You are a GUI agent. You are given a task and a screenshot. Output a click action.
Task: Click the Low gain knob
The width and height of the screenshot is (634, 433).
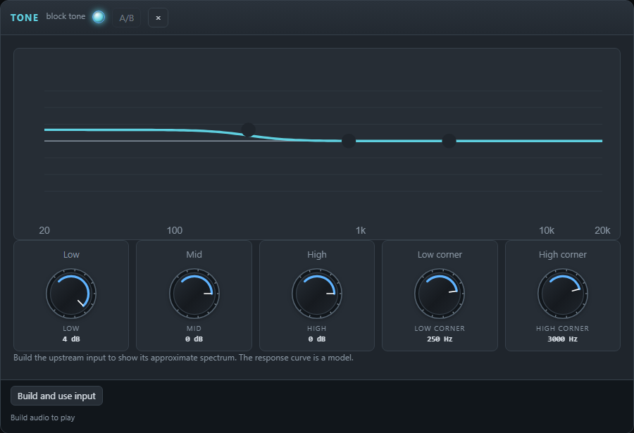(x=71, y=294)
